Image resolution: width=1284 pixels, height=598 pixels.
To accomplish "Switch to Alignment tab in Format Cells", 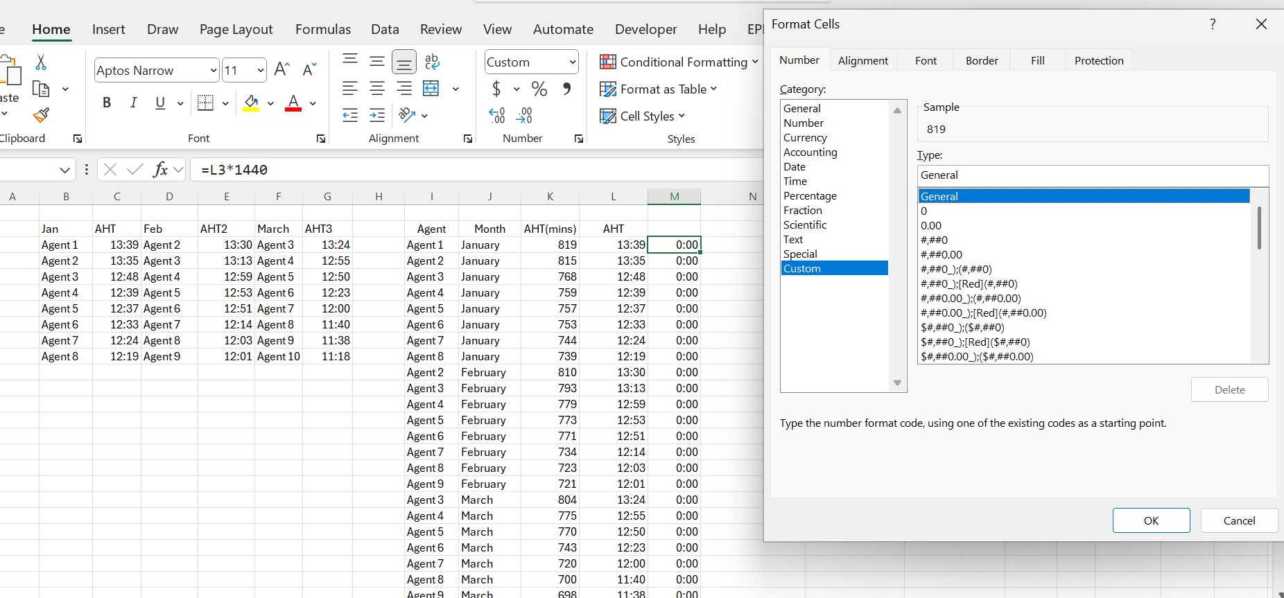I will pyautogui.click(x=863, y=60).
